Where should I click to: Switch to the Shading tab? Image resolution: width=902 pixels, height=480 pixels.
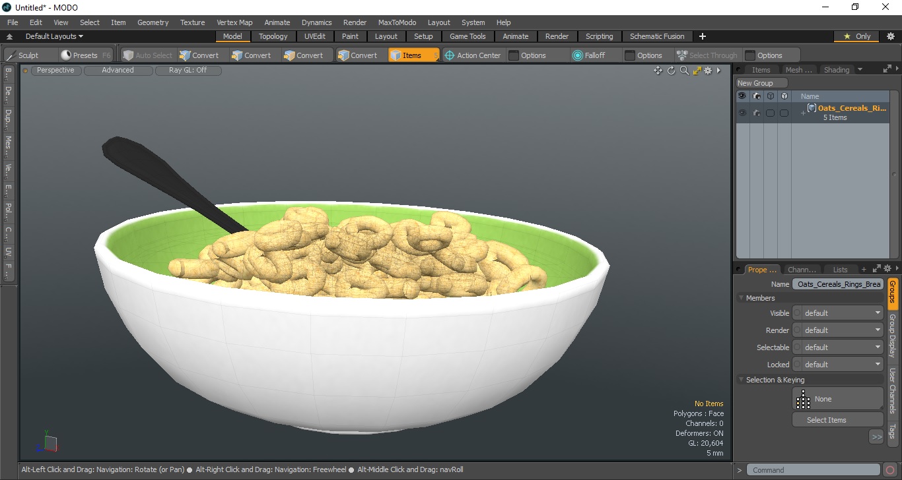click(836, 69)
